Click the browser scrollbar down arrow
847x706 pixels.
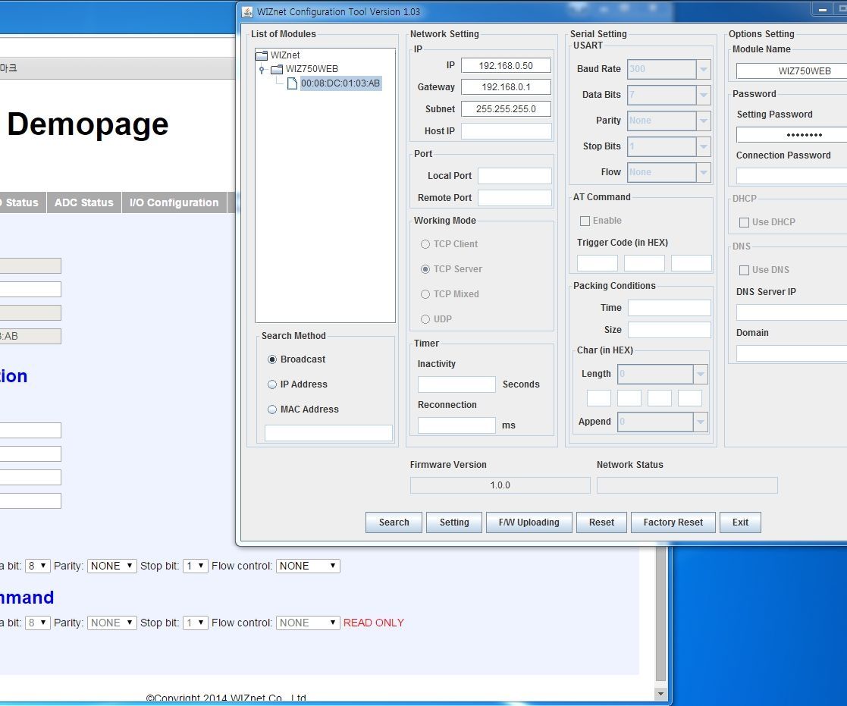(x=660, y=694)
